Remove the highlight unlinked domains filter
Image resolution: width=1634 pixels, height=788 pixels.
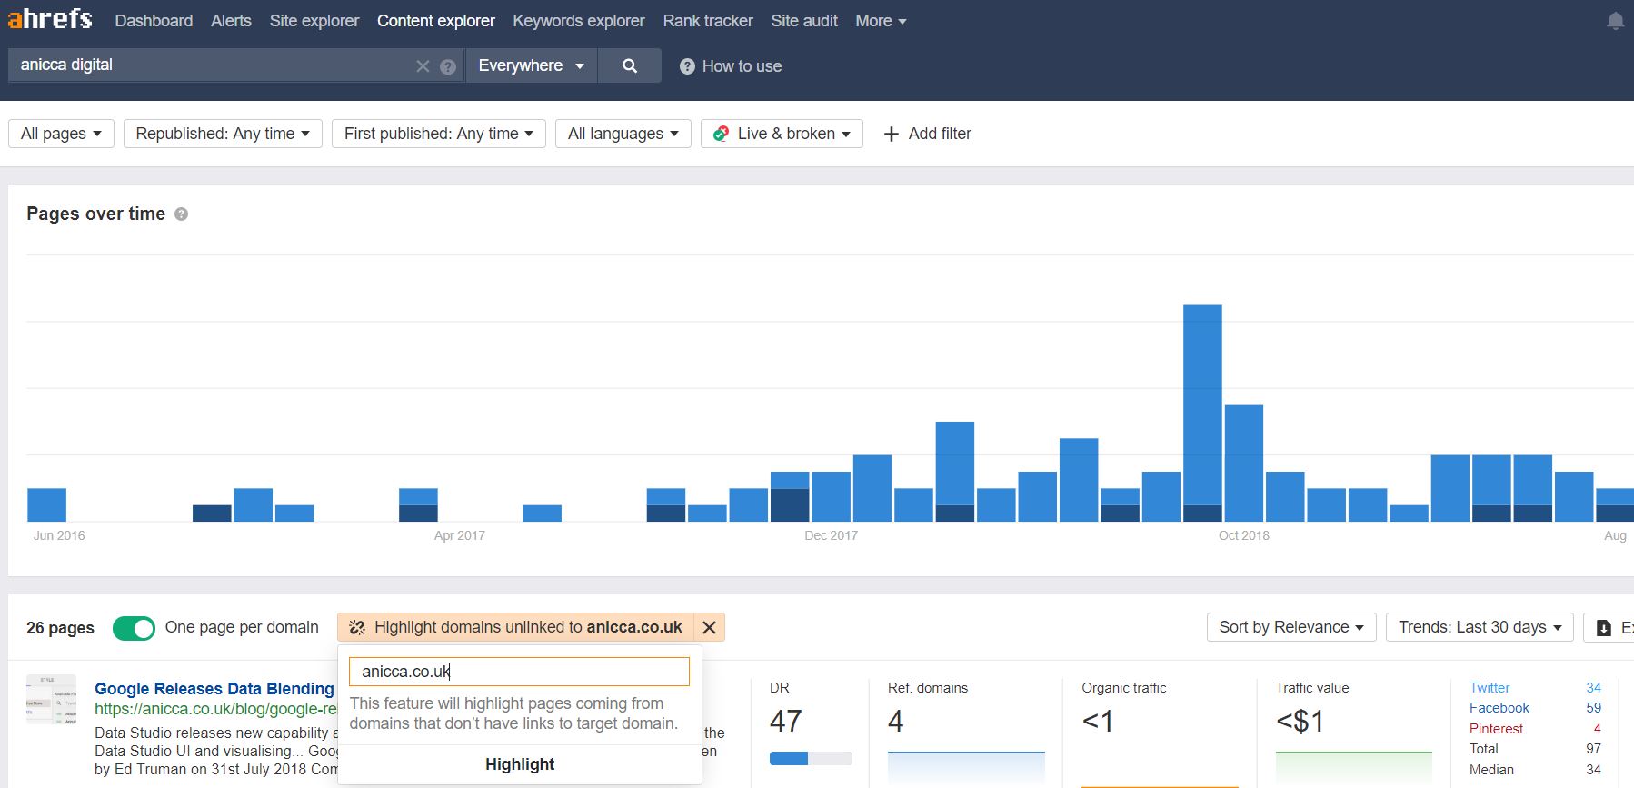coord(710,628)
